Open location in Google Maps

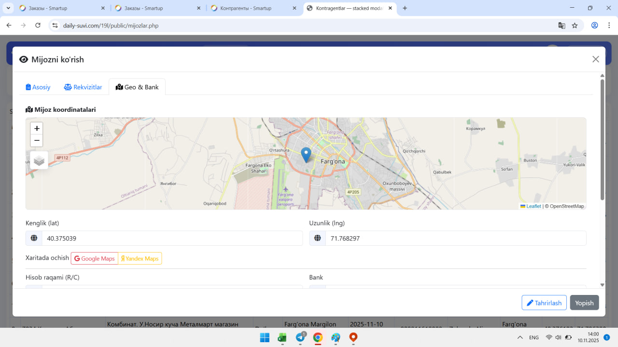(95, 258)
